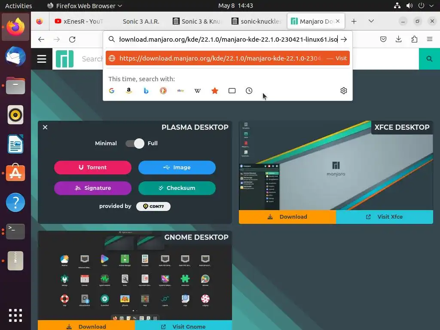
Task: Open the Activities overview
Action: (18, 6)
